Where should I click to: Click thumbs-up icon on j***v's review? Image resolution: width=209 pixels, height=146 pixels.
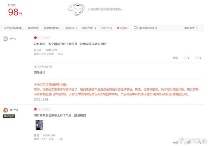point(185,57)
